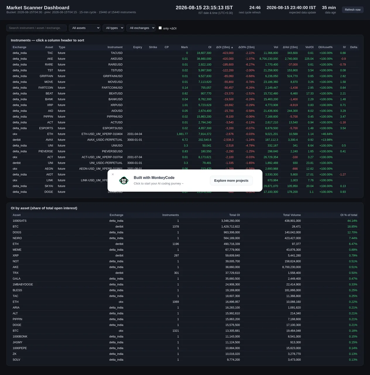Sort by ΔOI% (15m) column header
The height and width of the screenshot is (375, 370).
pyautogui.click(x=246, y=47)
